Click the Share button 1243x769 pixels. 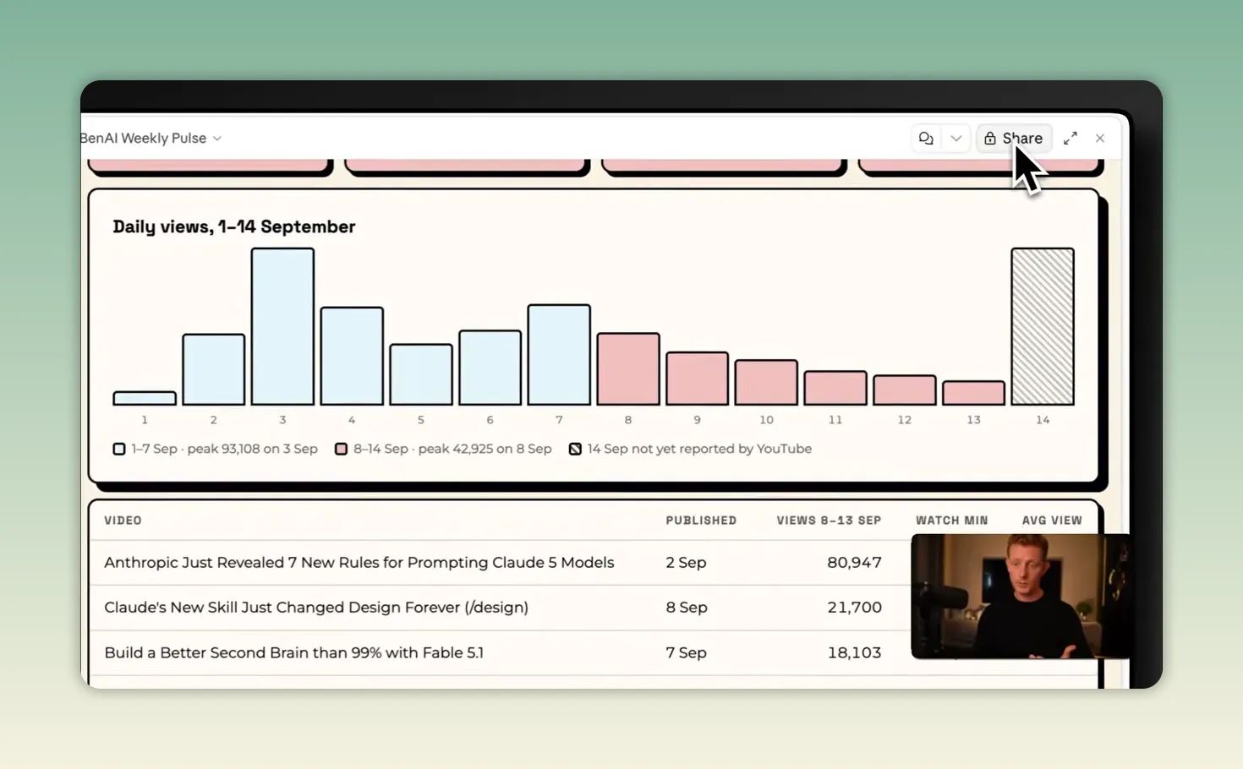pyautogui.click(x=1014, y=139)
